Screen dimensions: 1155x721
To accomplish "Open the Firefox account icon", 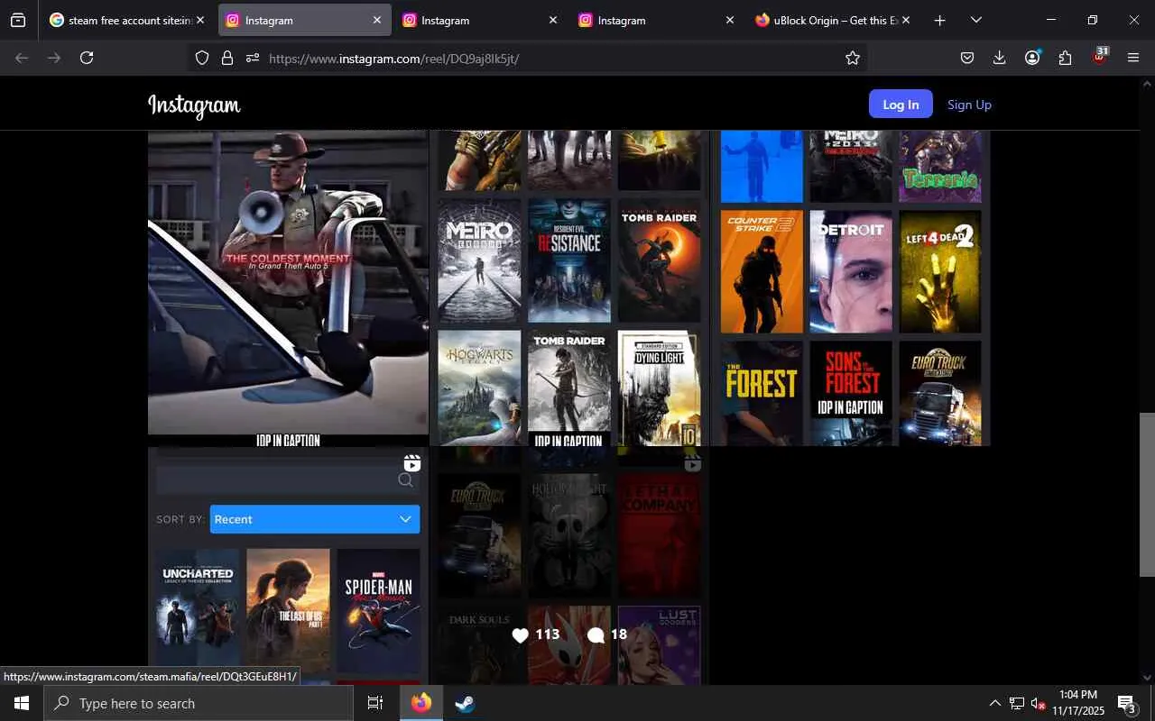I will pos(1032,58).
